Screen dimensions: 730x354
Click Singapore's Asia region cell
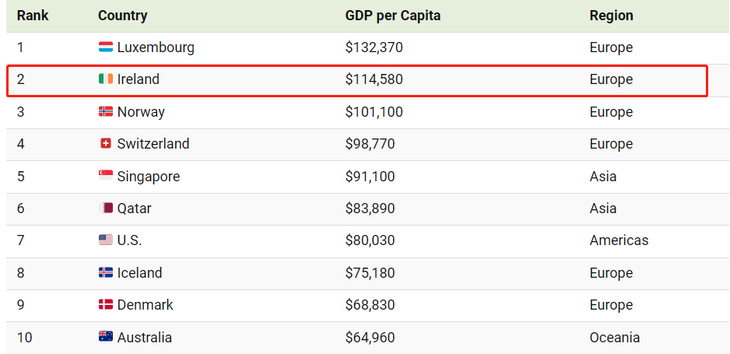tap(603, 177)
